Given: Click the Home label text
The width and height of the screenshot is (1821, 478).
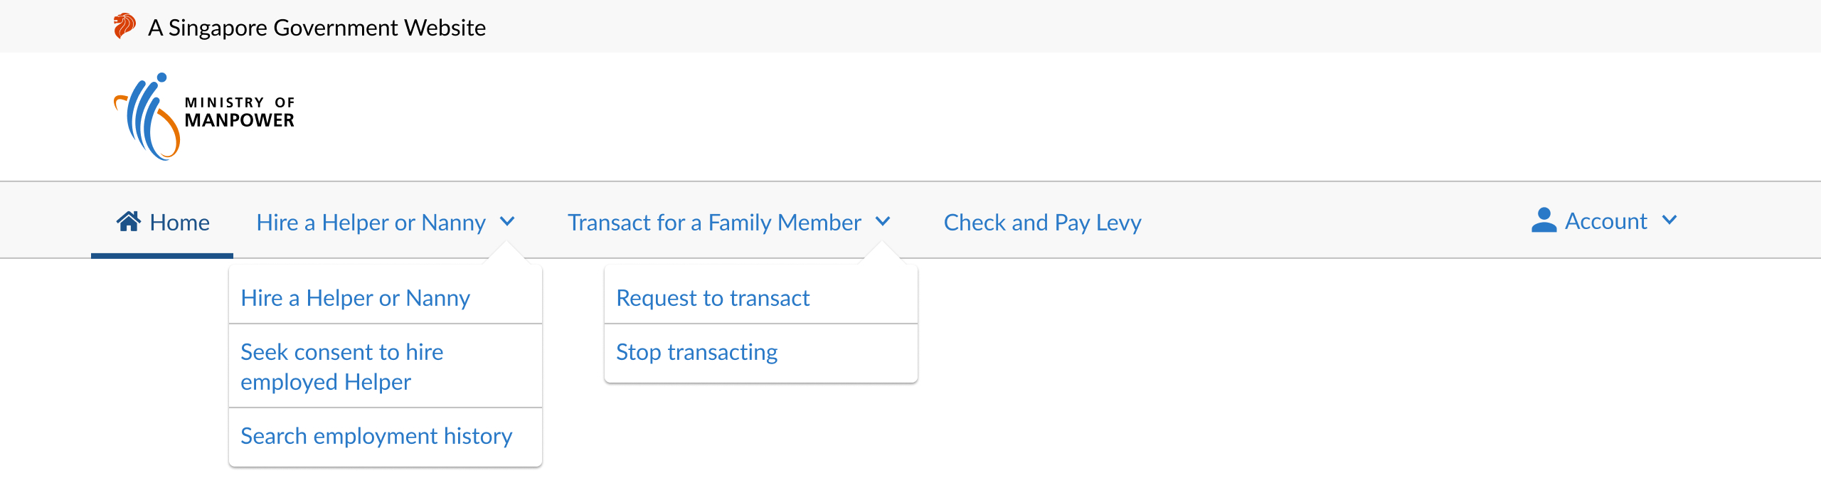Looking at the screenshot, I should point(179,223).
